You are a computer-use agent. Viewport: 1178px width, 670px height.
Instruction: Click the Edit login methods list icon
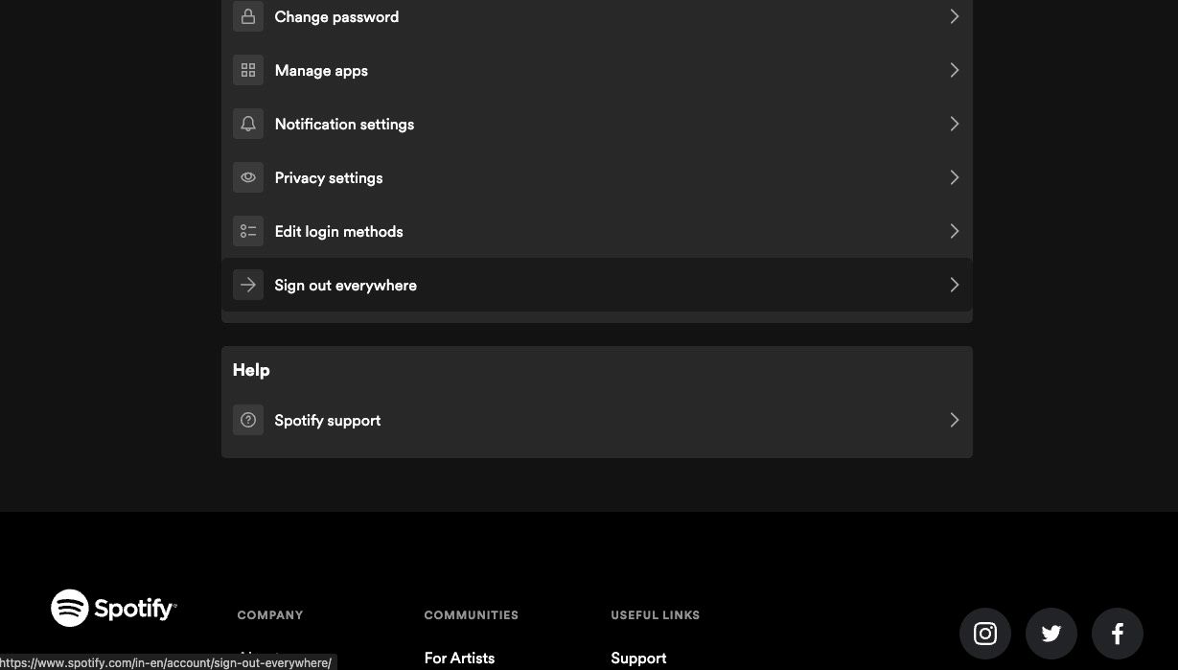(x=247, y=231)
